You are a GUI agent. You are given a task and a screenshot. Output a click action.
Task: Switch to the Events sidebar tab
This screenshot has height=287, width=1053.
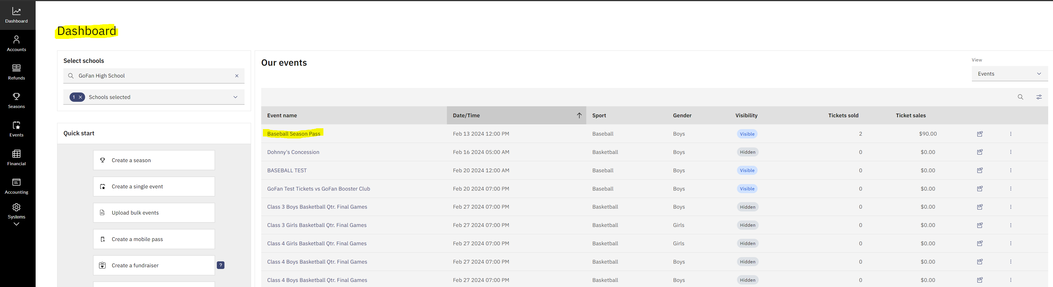pos(16,129)
